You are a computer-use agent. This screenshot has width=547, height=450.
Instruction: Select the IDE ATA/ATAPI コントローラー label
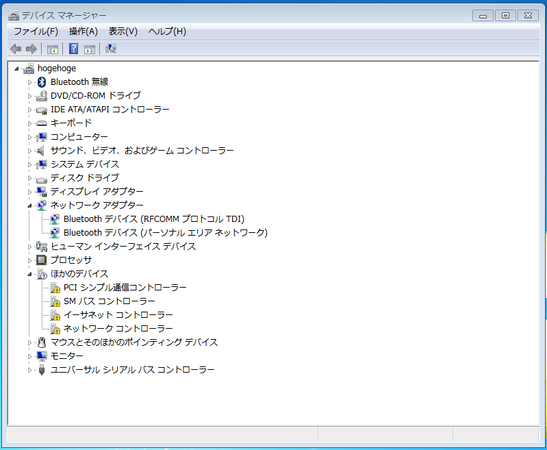(110, 110)
